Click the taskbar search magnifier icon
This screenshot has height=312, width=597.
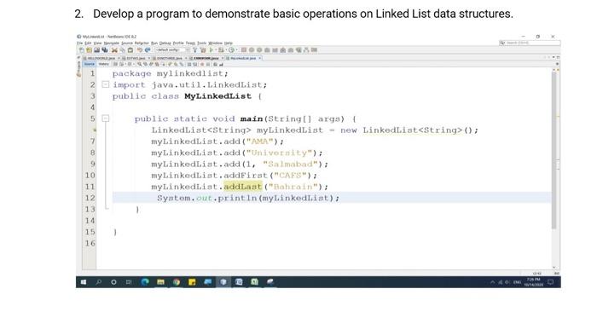[99, 282]
